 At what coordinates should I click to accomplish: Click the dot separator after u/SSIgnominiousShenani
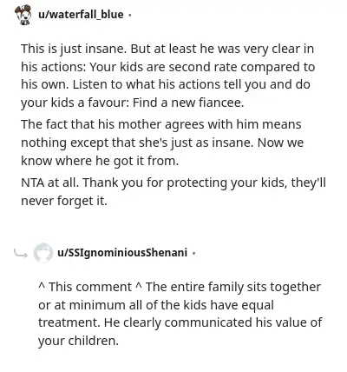(193, 254)
